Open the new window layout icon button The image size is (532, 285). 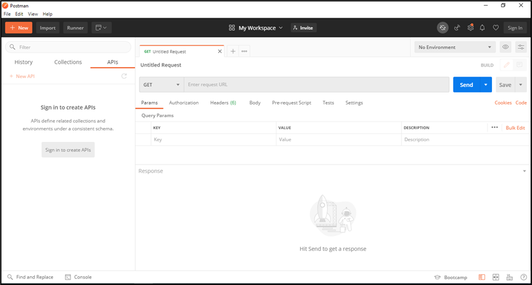coord(101,28)
